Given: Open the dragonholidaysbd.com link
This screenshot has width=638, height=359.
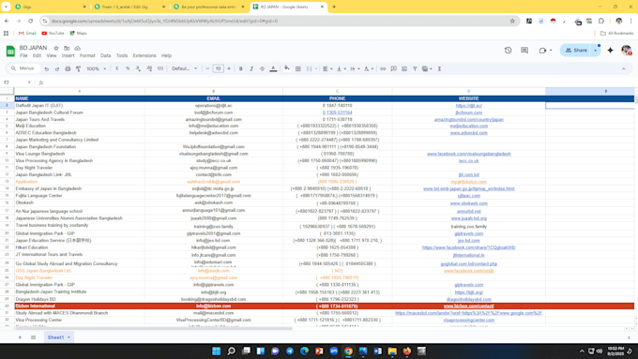Looking at the screenshot, I should [x=469, y=299].
